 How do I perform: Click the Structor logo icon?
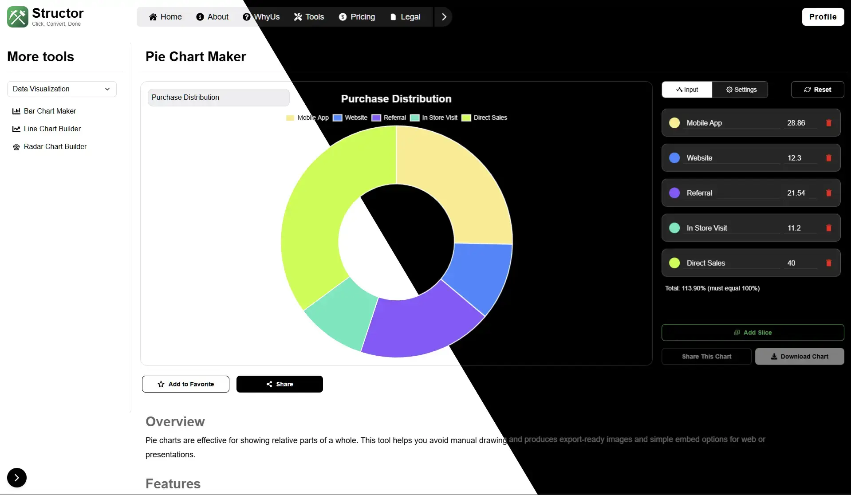pyautogui.click(x=18, y=17)
